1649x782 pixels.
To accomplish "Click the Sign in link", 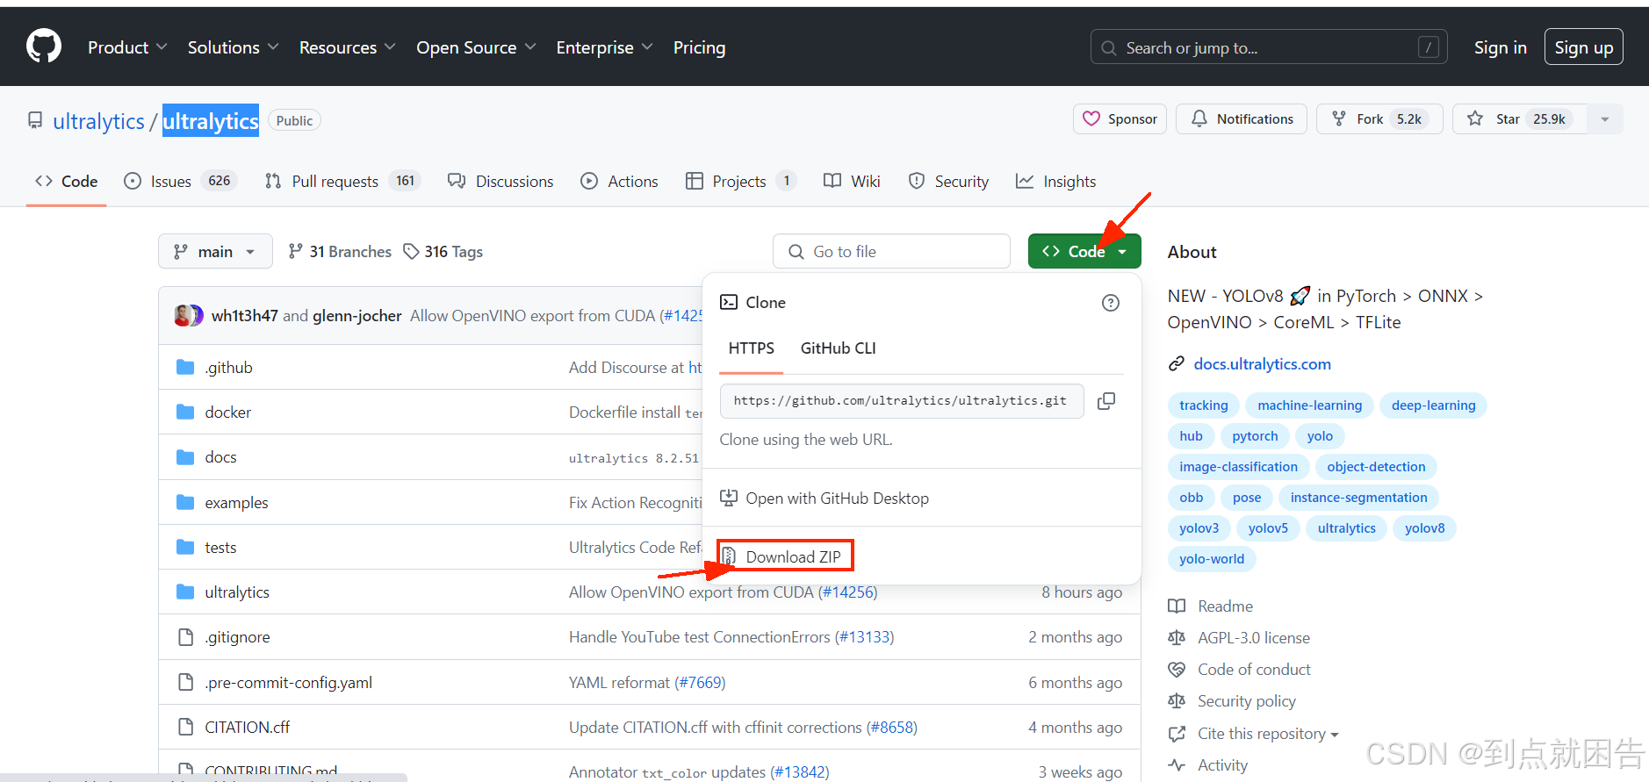I will pos(1500,47).
